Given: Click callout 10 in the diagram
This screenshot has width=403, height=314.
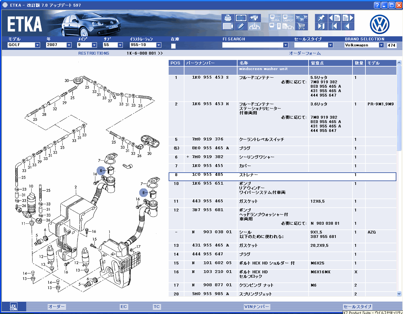Looking at the screenshot, I should coord(31,187).
